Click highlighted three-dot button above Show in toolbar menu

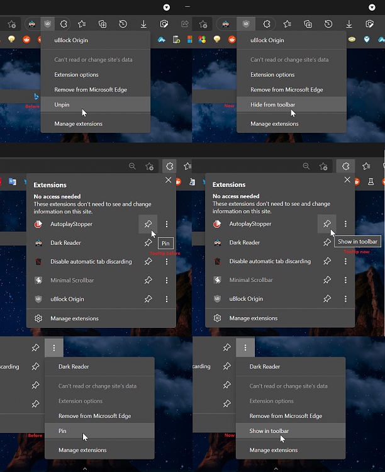click(x=245, y=347)
